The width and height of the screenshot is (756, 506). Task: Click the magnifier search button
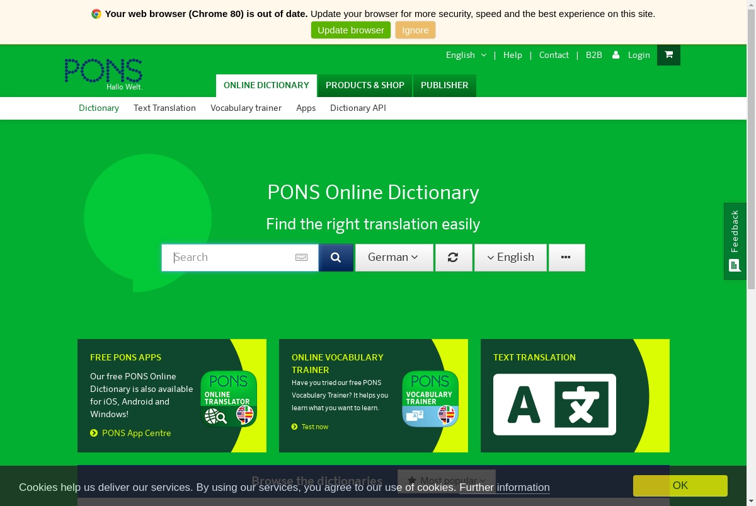[x=336, y=258]
